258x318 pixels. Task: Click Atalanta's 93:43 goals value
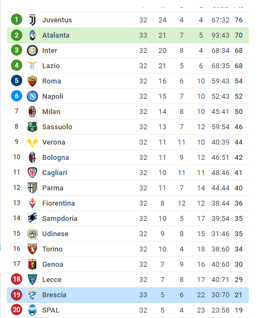tap(220, 35)
